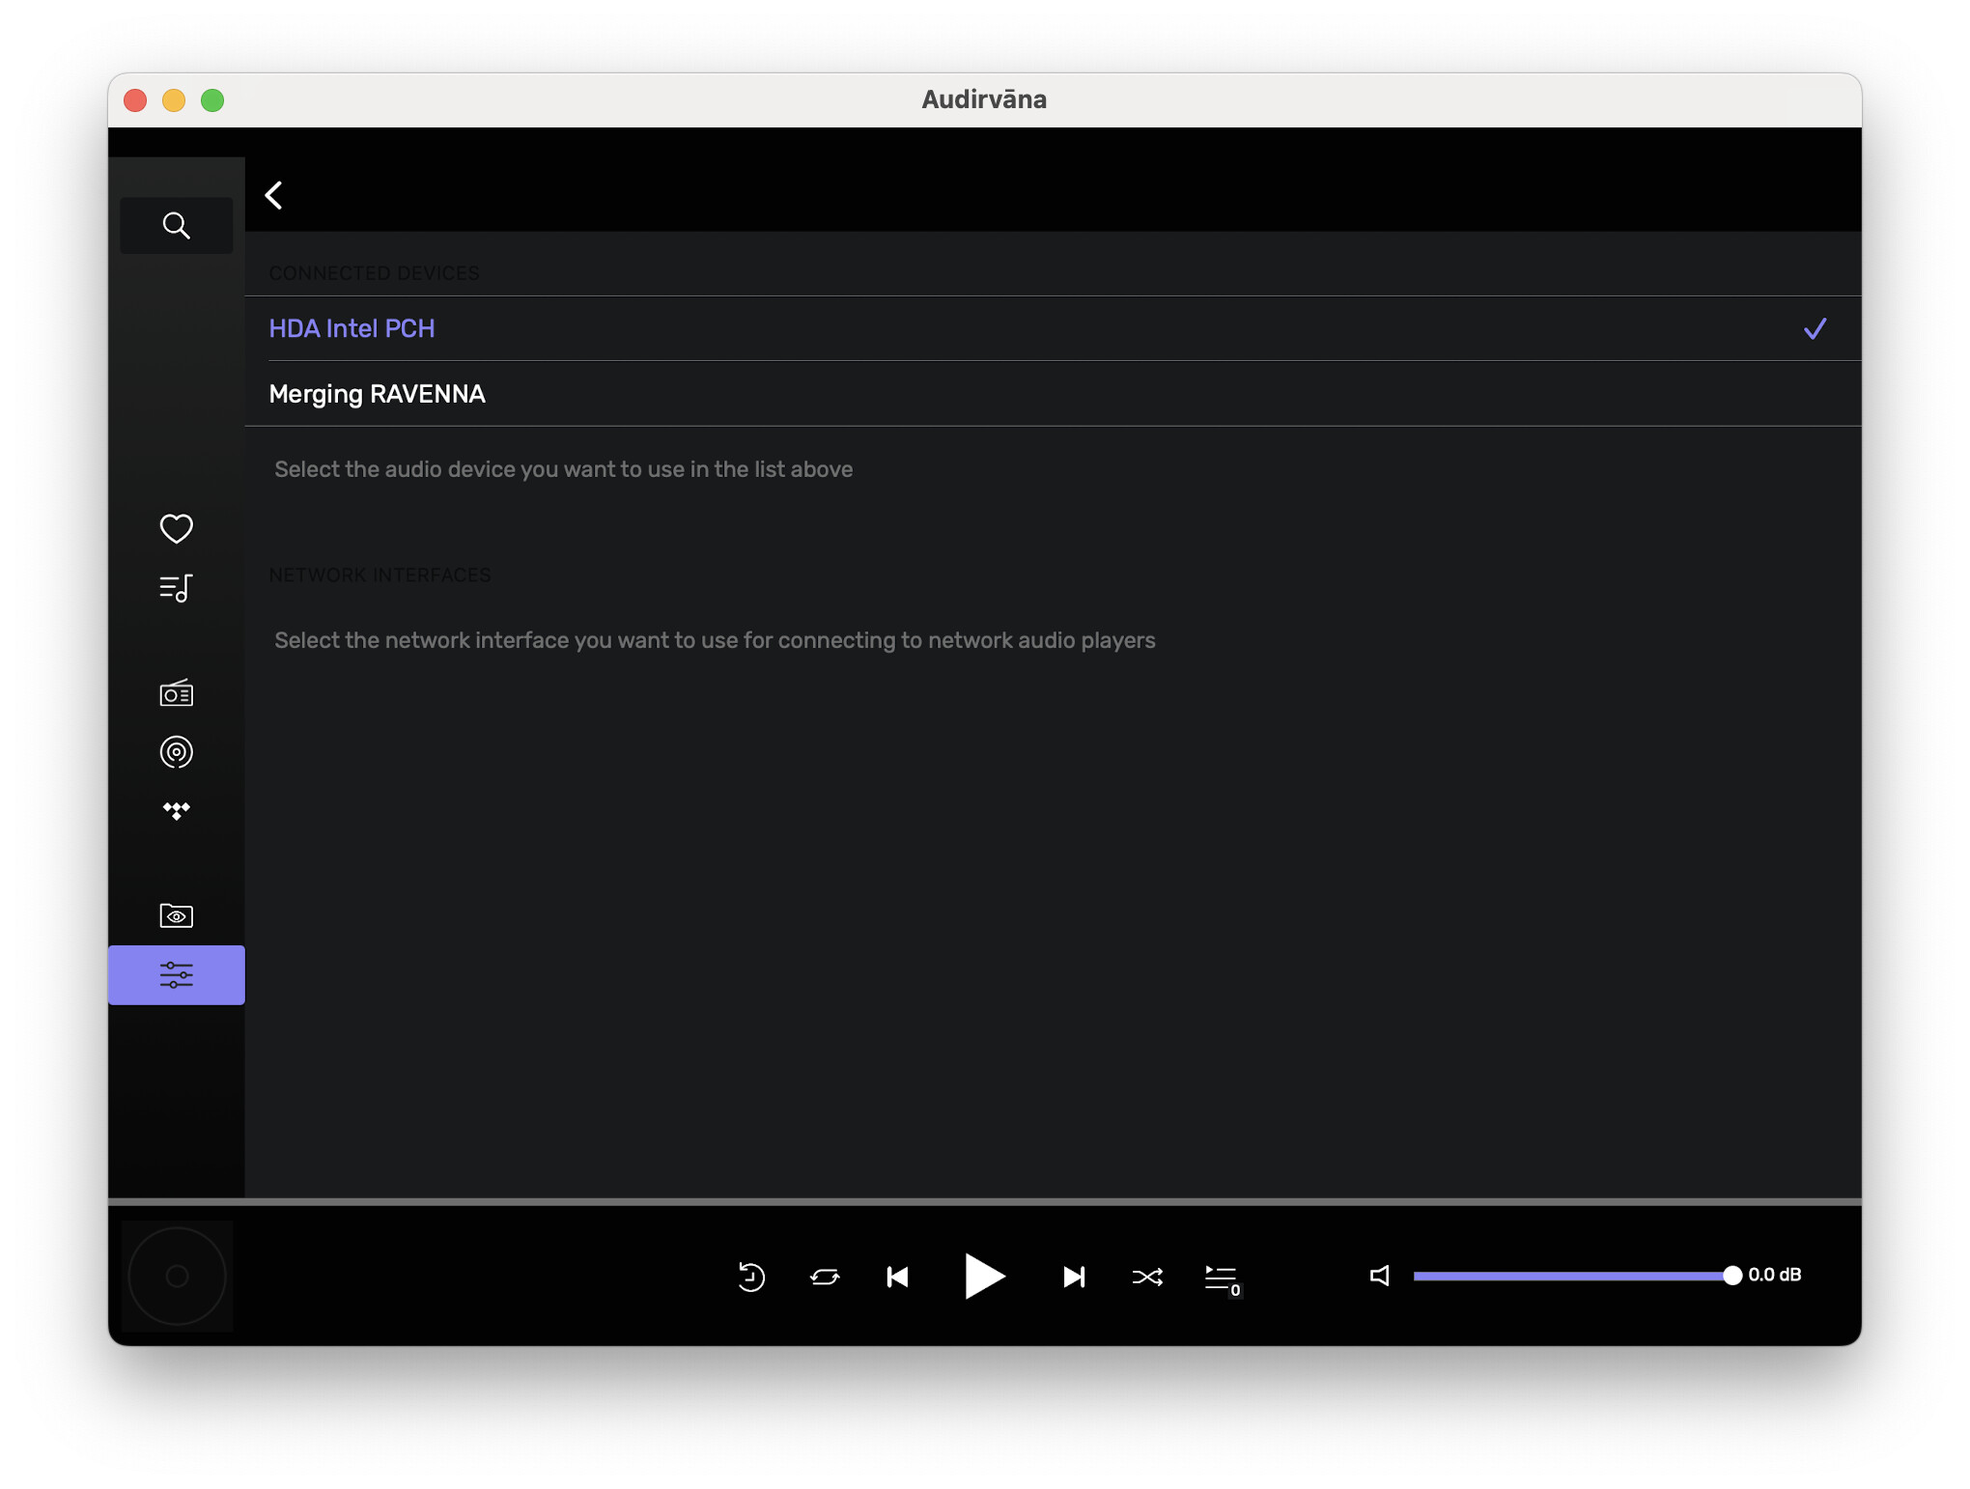Select the Merging RAVENNA device
Viewport: 1970px width, 1489px height.
[377, 394]
